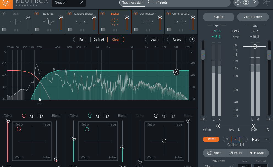Open the Equalizer module preset list icon
Screen dimensions: 273x167
(37, 29)
